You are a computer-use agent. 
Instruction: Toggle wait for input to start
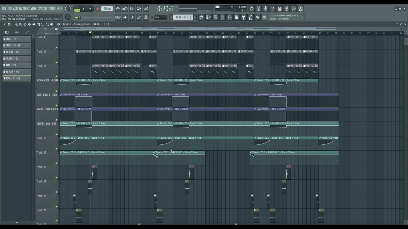coord(125,9)
